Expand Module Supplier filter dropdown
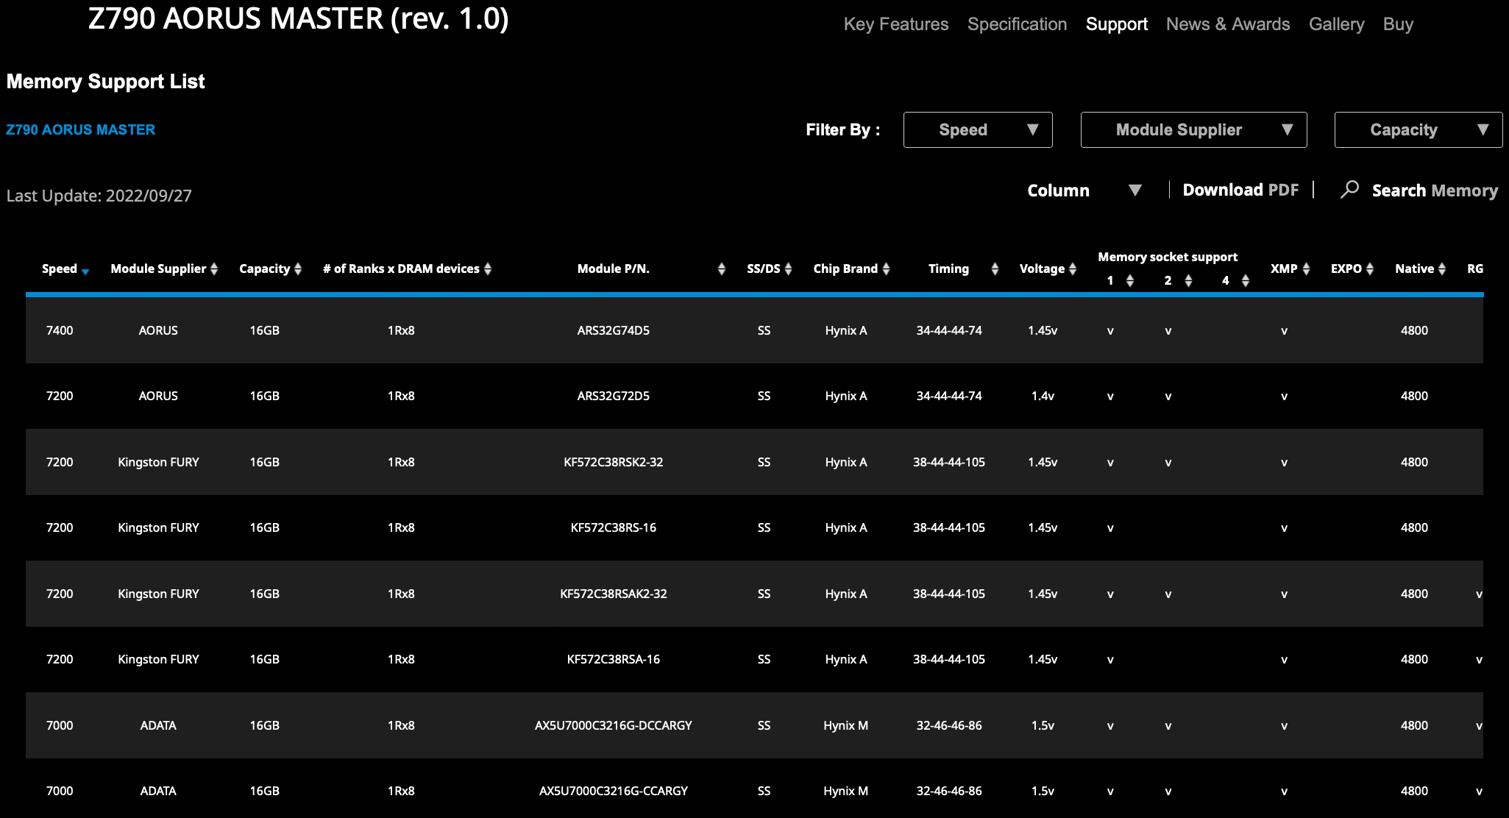 [1193, 130]
